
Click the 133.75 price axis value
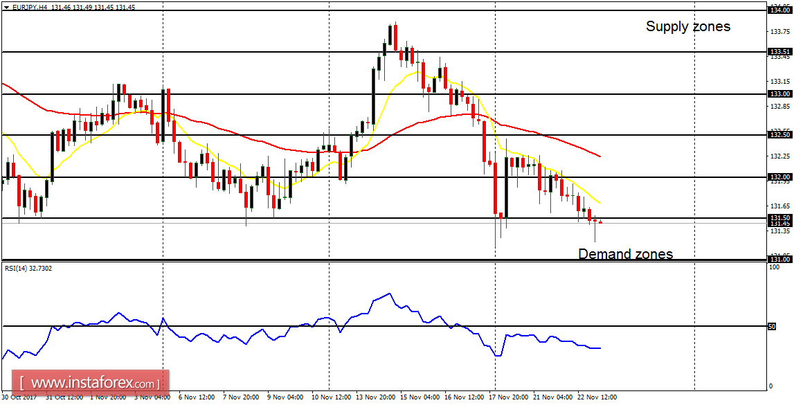pyautogui.click(x=780, y=31)
